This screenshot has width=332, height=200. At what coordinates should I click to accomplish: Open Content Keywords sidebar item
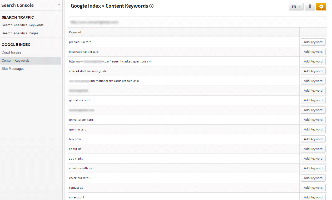pyautogui.click(x=16, y=61)
